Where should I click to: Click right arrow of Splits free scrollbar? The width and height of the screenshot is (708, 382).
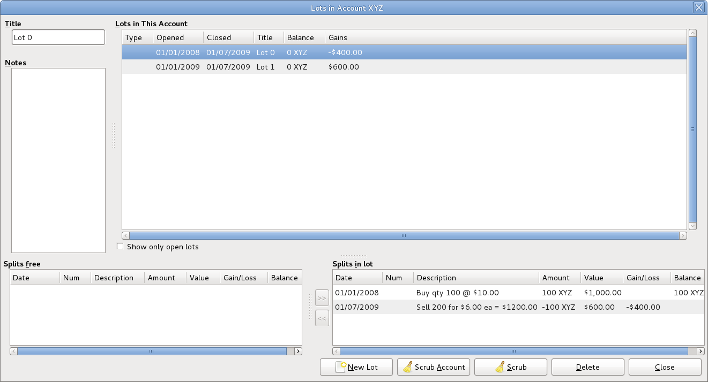298,352
